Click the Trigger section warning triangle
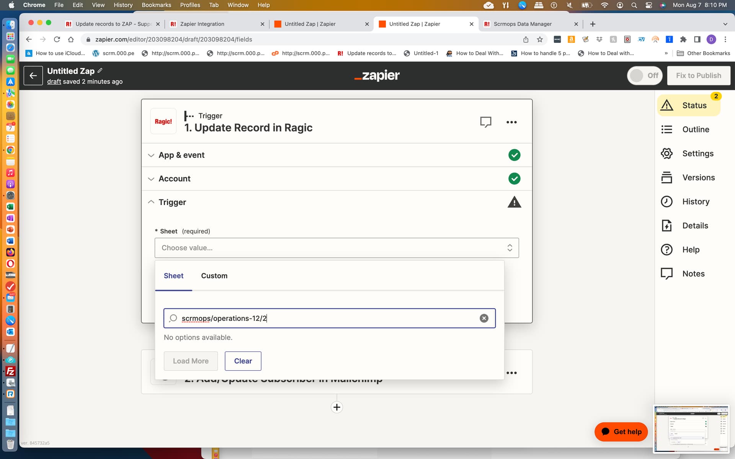The width and height of the screenshot is (735, 459). coord(514,202)
